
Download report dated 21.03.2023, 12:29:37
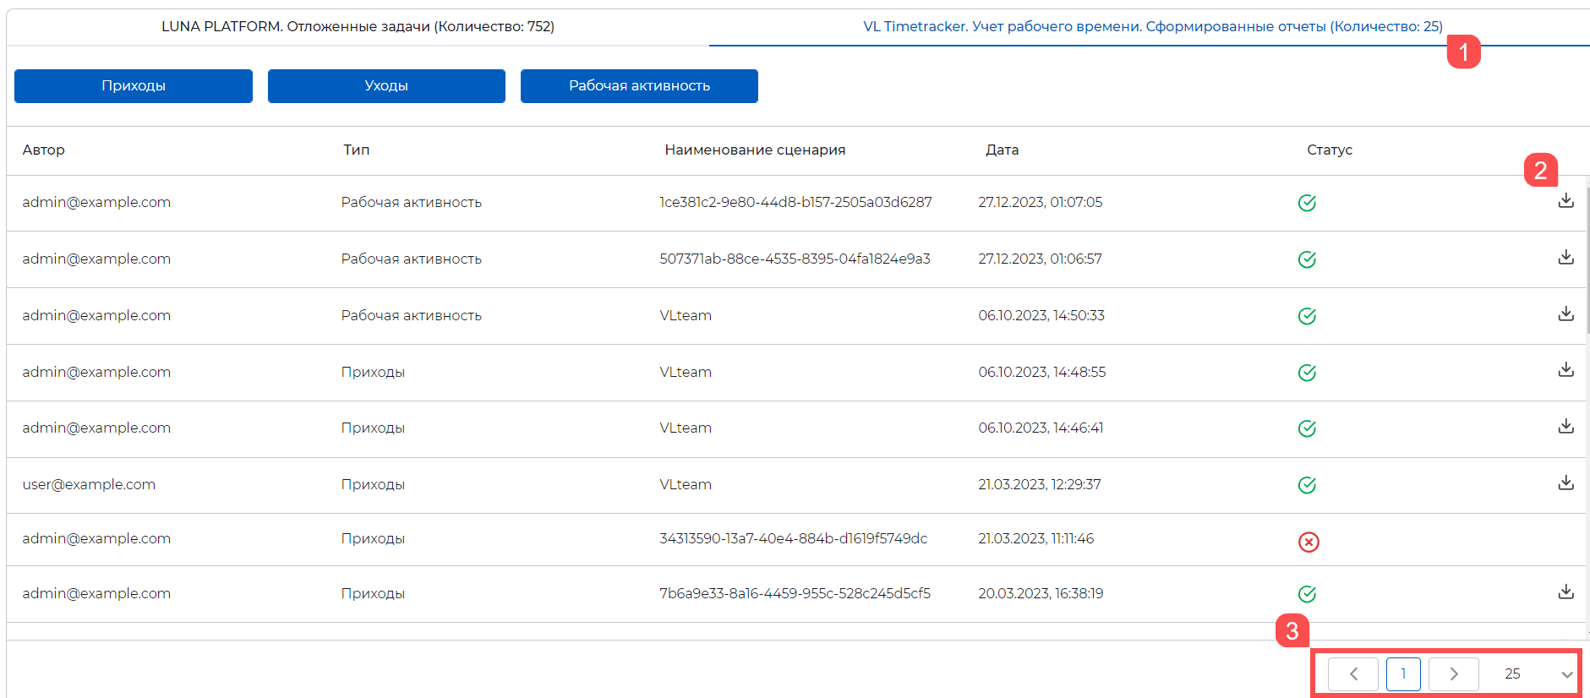(1565, 483)
